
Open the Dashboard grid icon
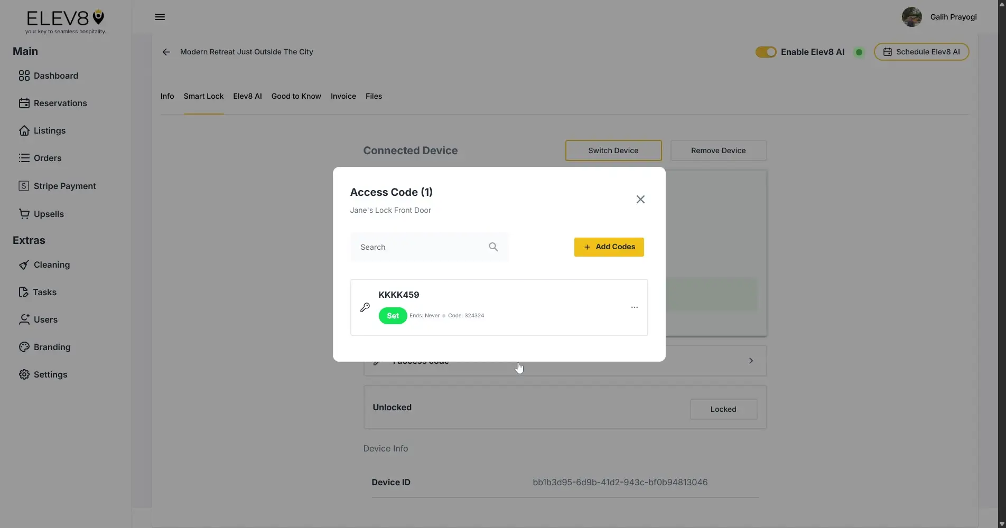click(x=24, y=76)
